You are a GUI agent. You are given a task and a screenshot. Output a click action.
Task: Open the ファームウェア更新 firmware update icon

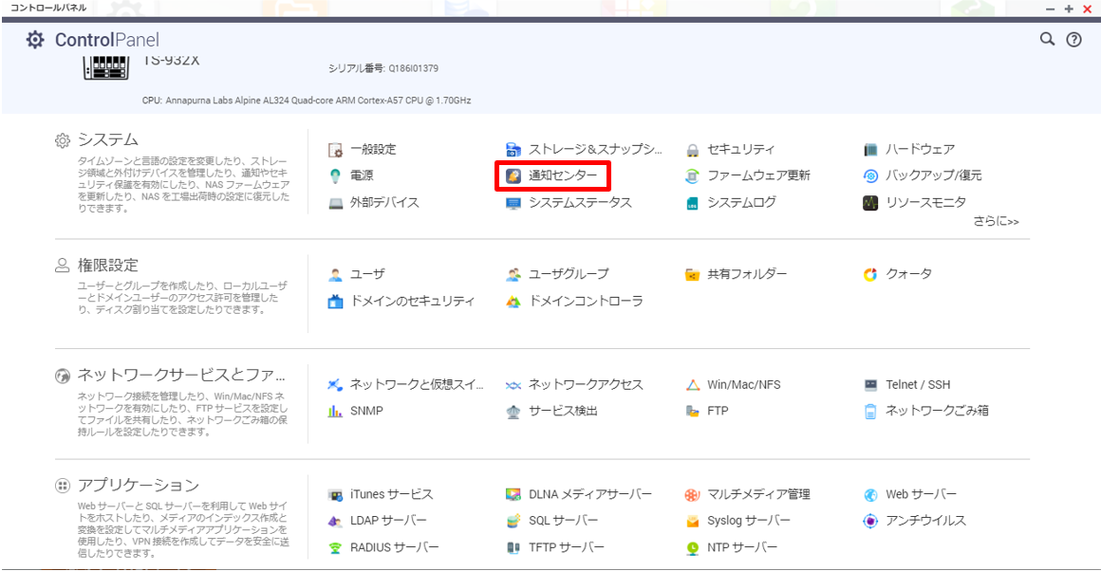coord(692,176)
